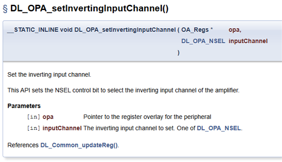Click the NSEL control bit description paragraph

pyautogui.click(x=123, y=90)
